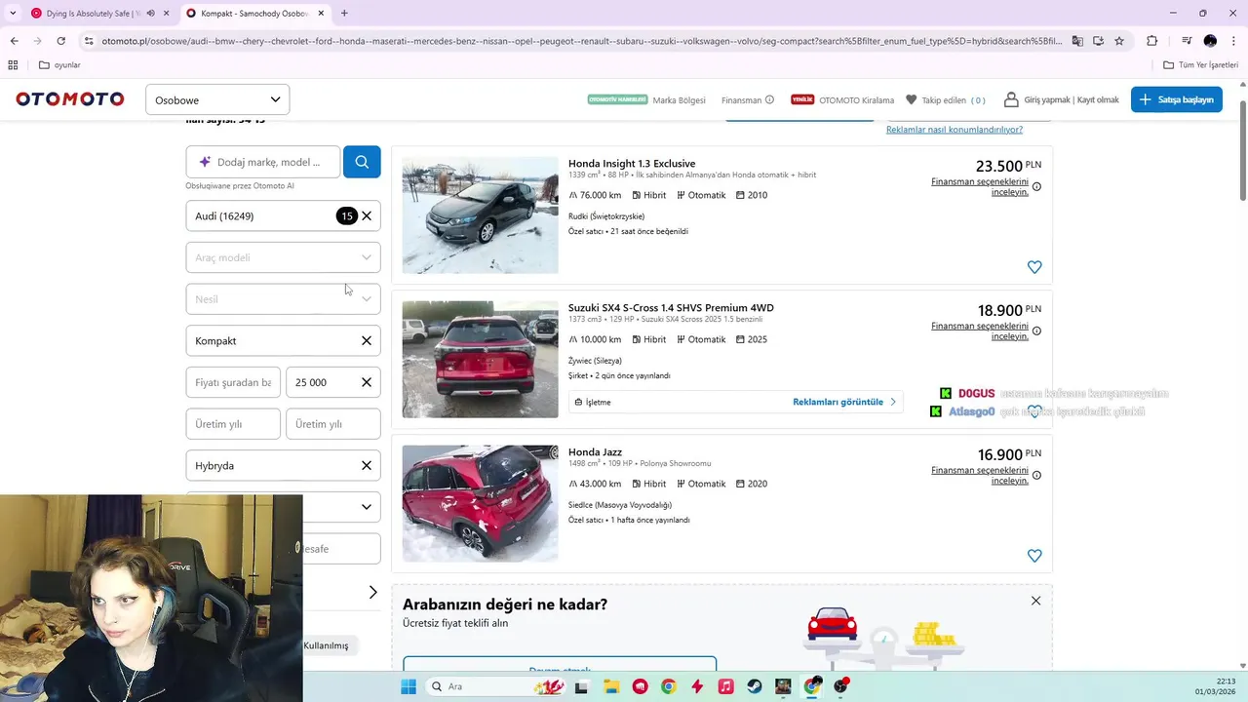Open red Suzuki SX4 photo thumbnail
Viewport: 1248px width, 702px height.
point(480,359)
